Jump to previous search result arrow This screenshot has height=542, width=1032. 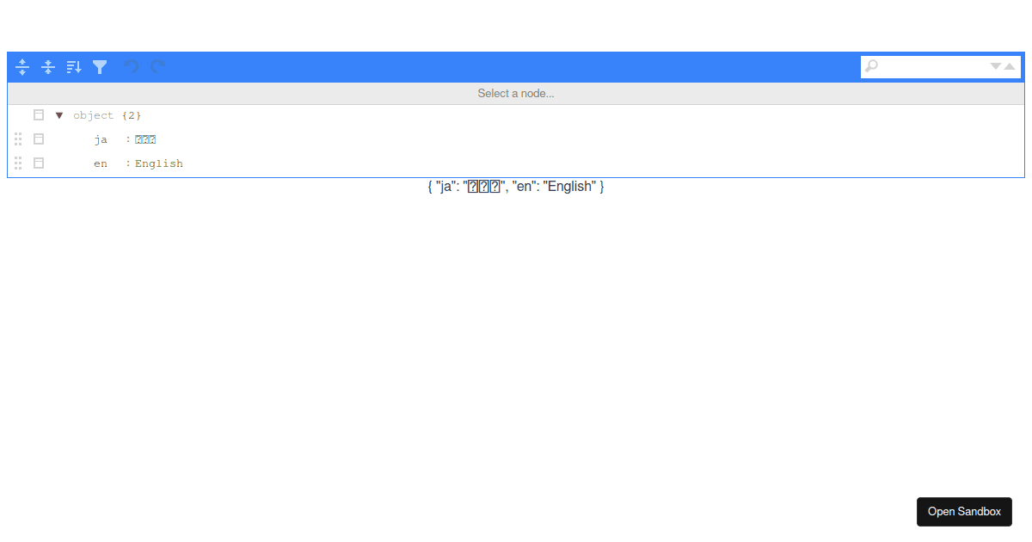click(1008, 66)
